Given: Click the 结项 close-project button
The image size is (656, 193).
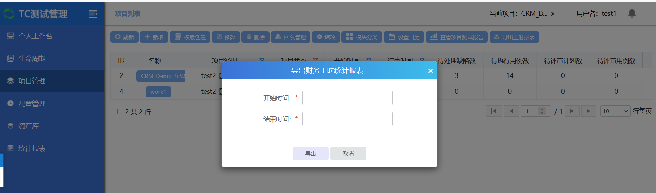Looking at the screenshot, I should point(326,37).
